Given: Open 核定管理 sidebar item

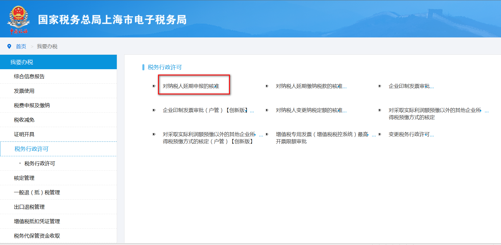Looking at the screenshot, I should pos(58,178).
